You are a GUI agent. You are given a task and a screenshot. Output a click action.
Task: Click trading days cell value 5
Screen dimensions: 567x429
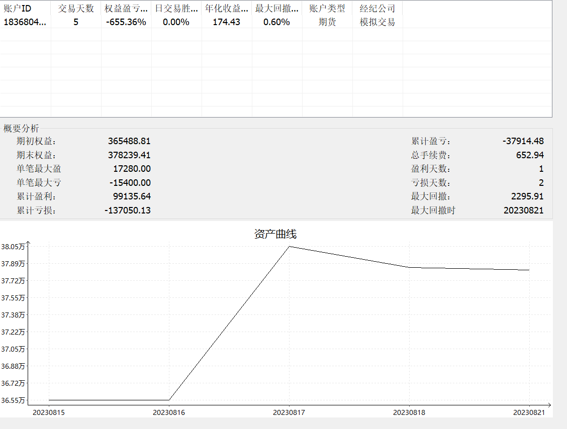click(x=76, y=22)
